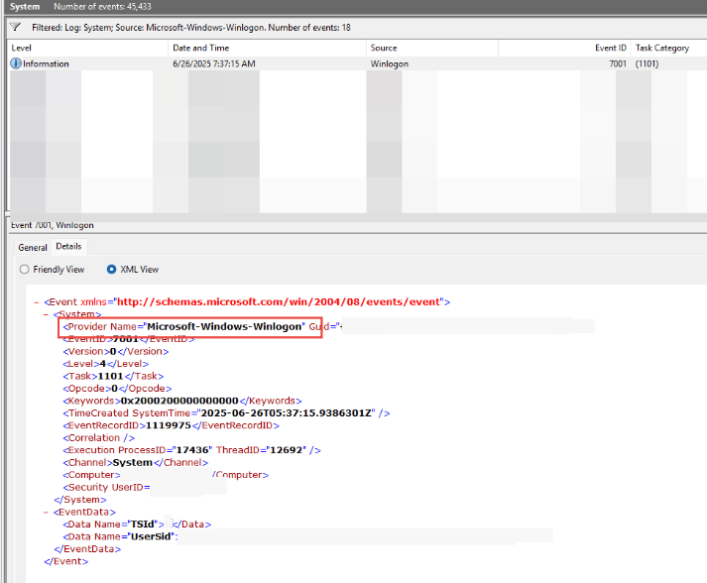Collapse the System XML node

(46, 314)
